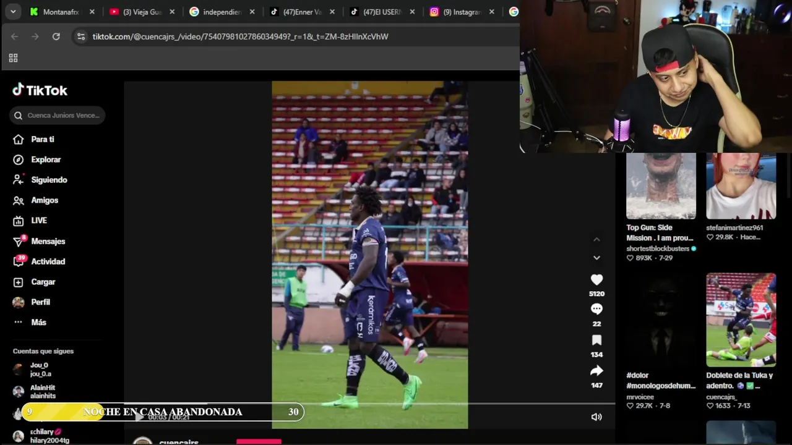Focus the TikTok search field

[x=58, y=116]
